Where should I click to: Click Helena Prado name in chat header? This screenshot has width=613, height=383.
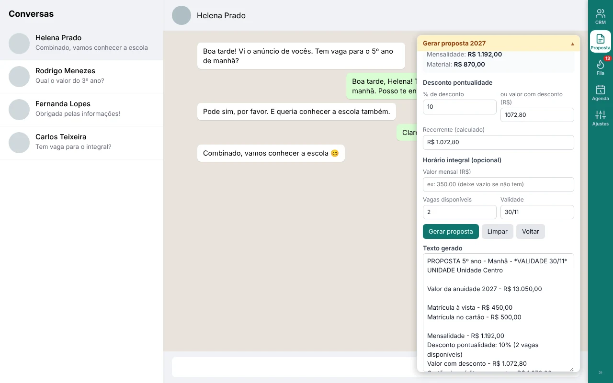coord(221,16)
